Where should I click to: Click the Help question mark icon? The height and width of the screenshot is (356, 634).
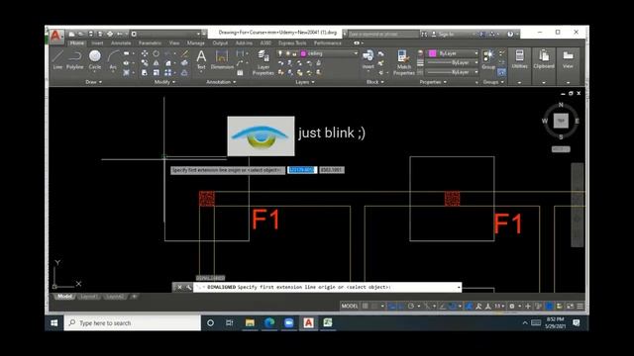(x=510, y=35)
